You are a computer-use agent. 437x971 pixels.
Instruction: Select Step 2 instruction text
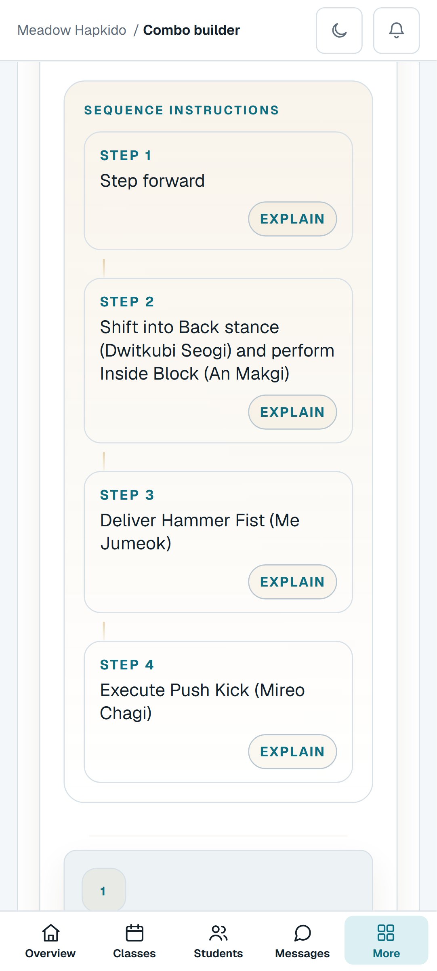coord(217,350)
